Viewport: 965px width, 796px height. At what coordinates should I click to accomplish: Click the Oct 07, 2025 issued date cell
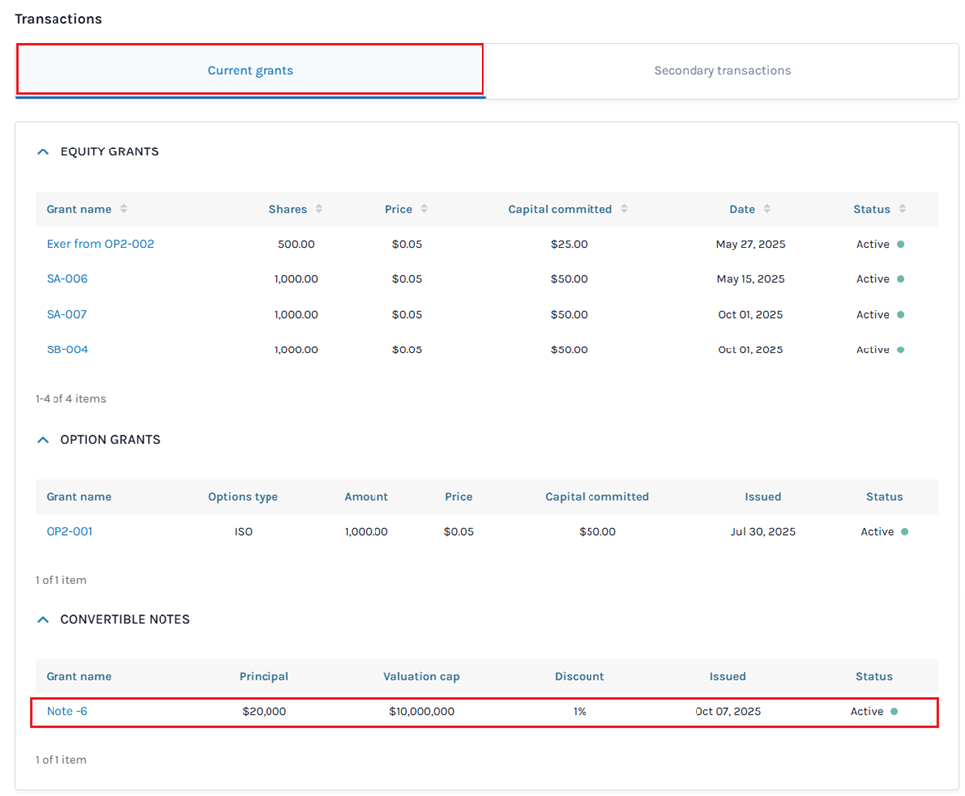[727, 711]
